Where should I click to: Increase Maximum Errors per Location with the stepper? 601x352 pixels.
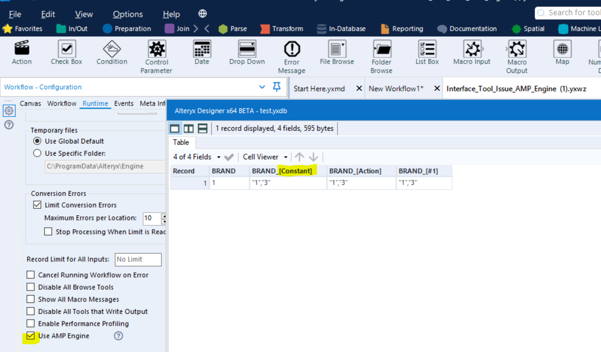(x=164, y=216)
